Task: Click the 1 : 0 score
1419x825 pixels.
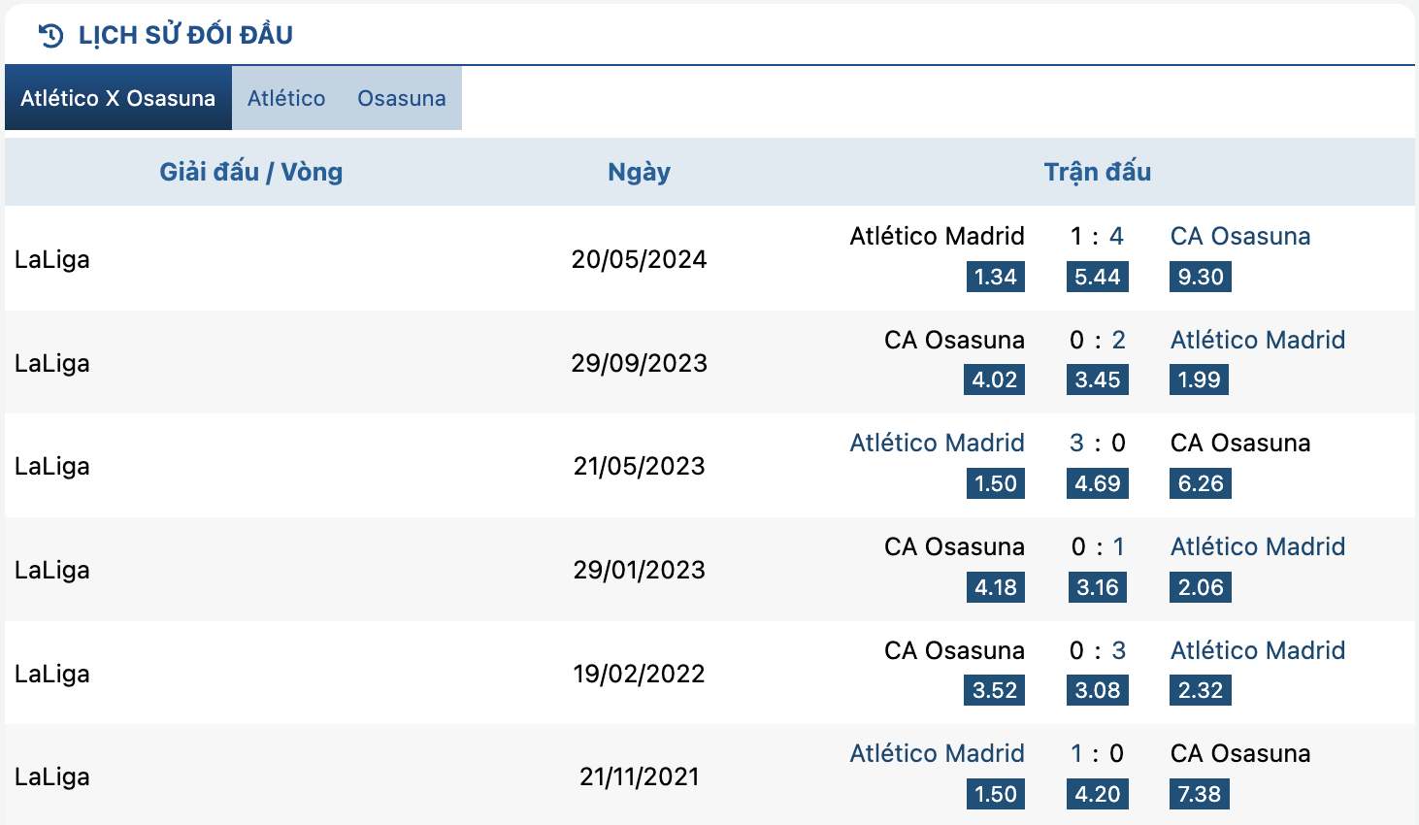Action: point(1097,753)
